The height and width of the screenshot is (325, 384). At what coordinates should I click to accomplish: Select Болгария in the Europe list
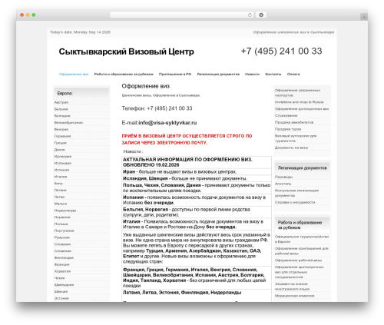62,116
